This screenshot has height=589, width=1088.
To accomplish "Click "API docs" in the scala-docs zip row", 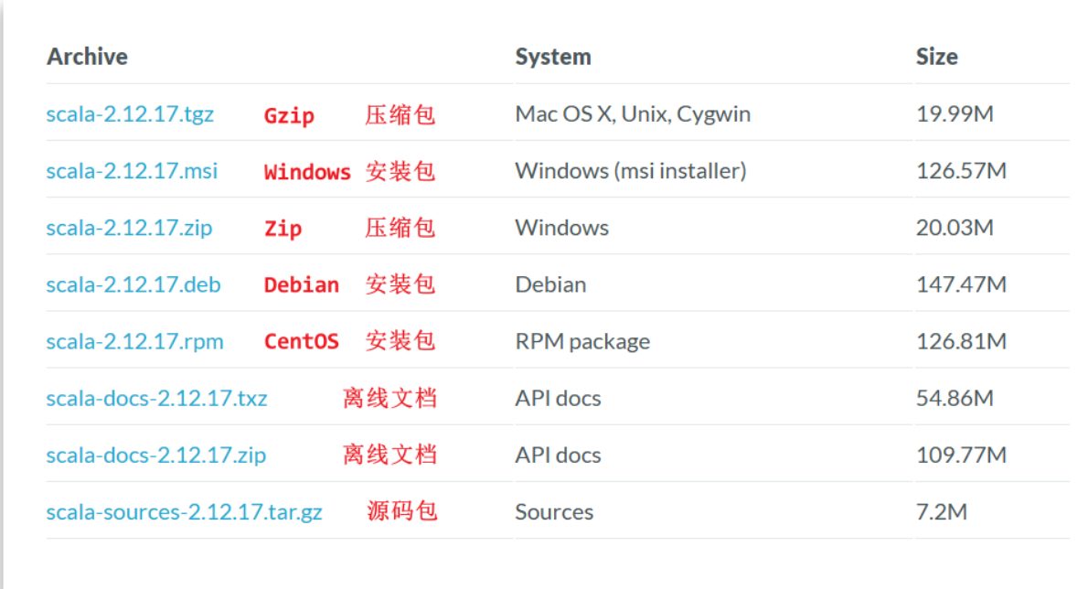I will [x=558, y=455].
